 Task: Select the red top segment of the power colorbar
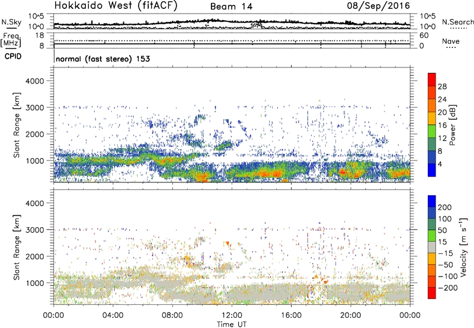[x=432, y=79]
